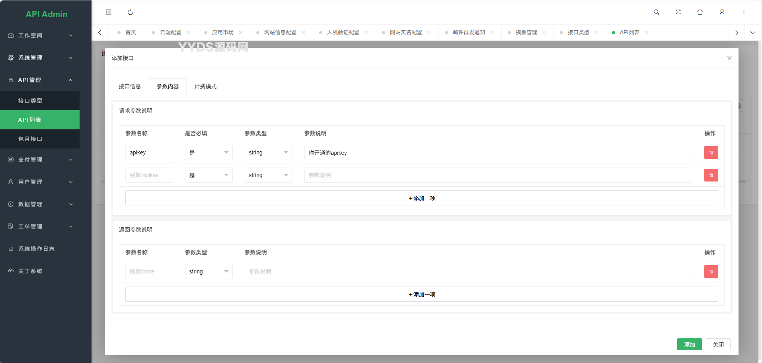Open required dropdown for apikey row
The width and height of the screenshot is (762, 363).
209,153
